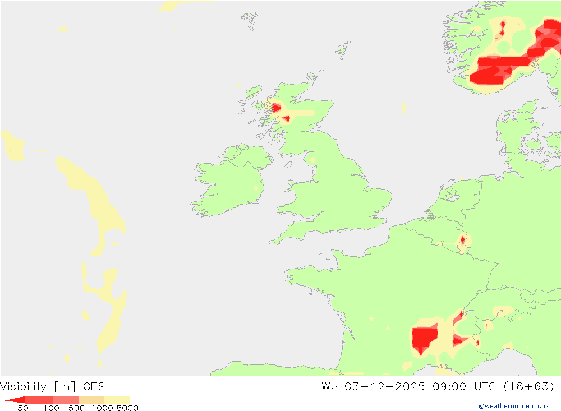Click the large red low-visibility patch in southern France
Viewport: 561px width, 411px height.
point(424,338)
